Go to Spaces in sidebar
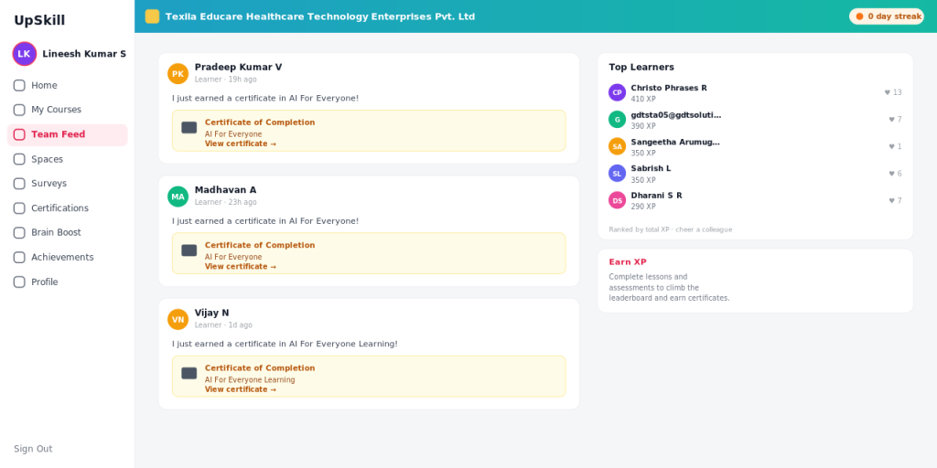The width and height of the screenshot is (937, 468). point(67,159)
